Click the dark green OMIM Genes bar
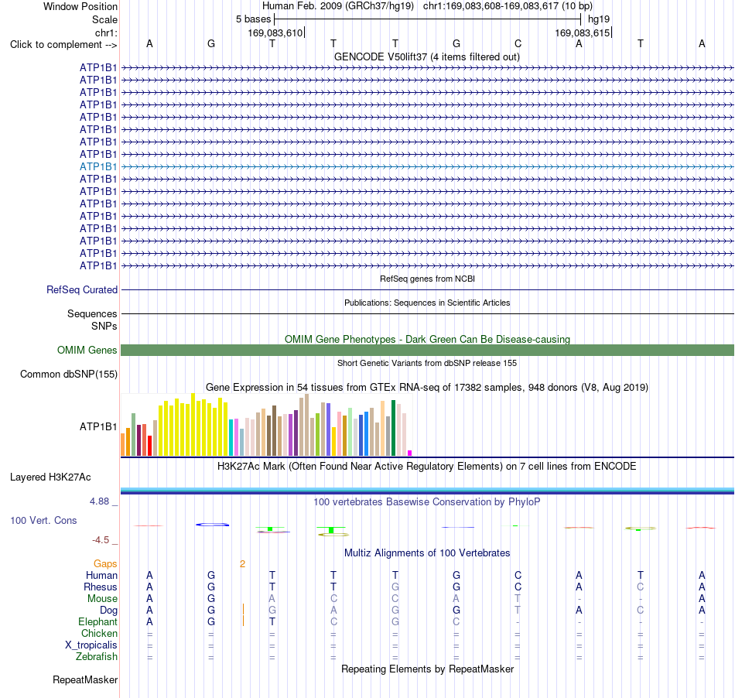This screenshot has height=698, width=735. (x=427, y=351)
